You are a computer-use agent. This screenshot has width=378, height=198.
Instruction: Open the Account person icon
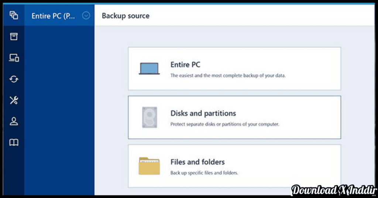coord(14,121)
